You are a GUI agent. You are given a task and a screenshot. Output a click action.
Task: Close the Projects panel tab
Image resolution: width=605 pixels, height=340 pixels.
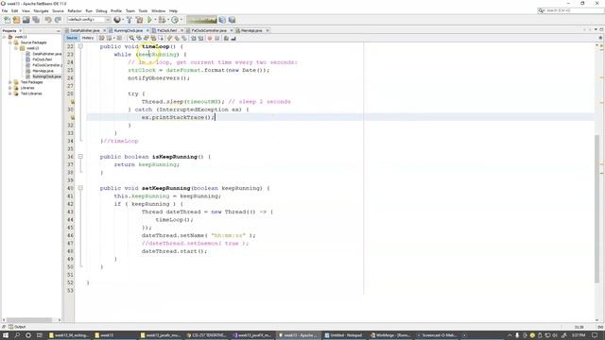21,31
